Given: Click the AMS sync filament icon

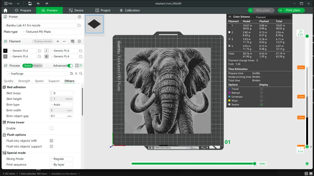Looking at the screenshot, I should (73, 41).
